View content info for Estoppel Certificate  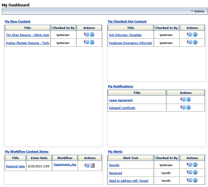point(188,107)
